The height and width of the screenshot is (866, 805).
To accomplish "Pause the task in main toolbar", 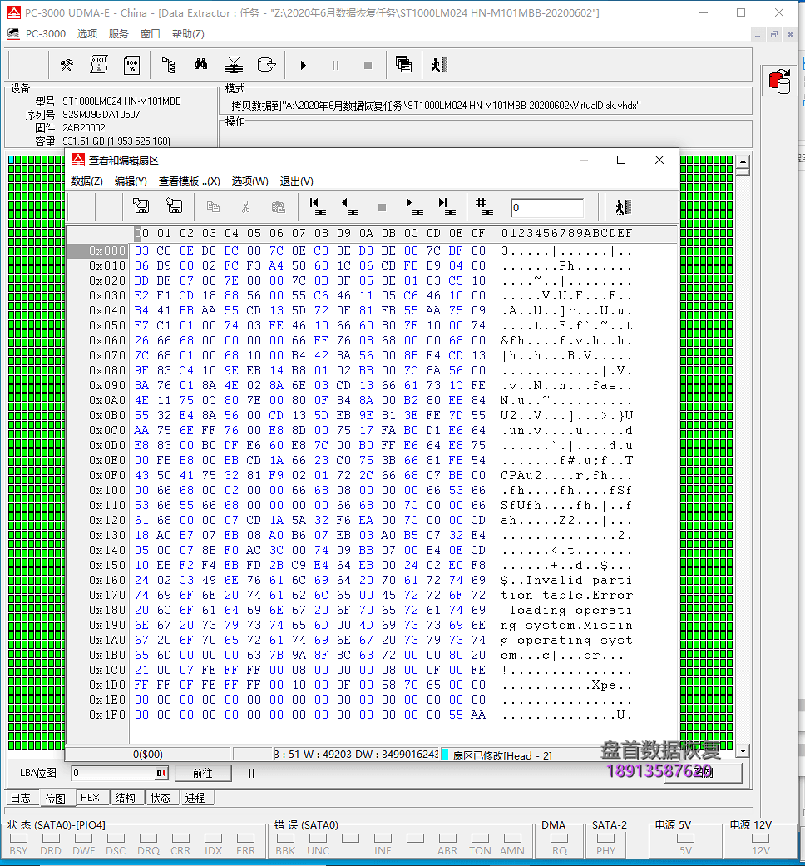I will tap(335, 65).
